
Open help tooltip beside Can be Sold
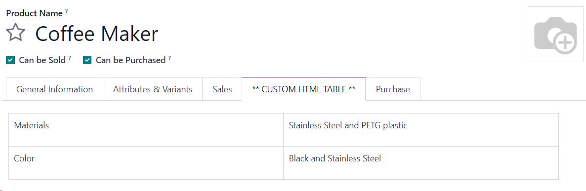[x=70, y=58]
